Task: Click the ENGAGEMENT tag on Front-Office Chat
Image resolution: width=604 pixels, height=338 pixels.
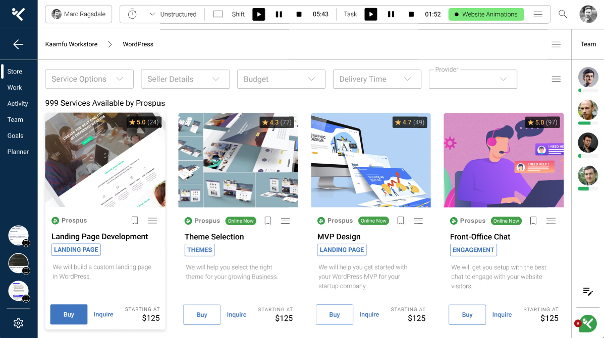Action: click(473, 250)
